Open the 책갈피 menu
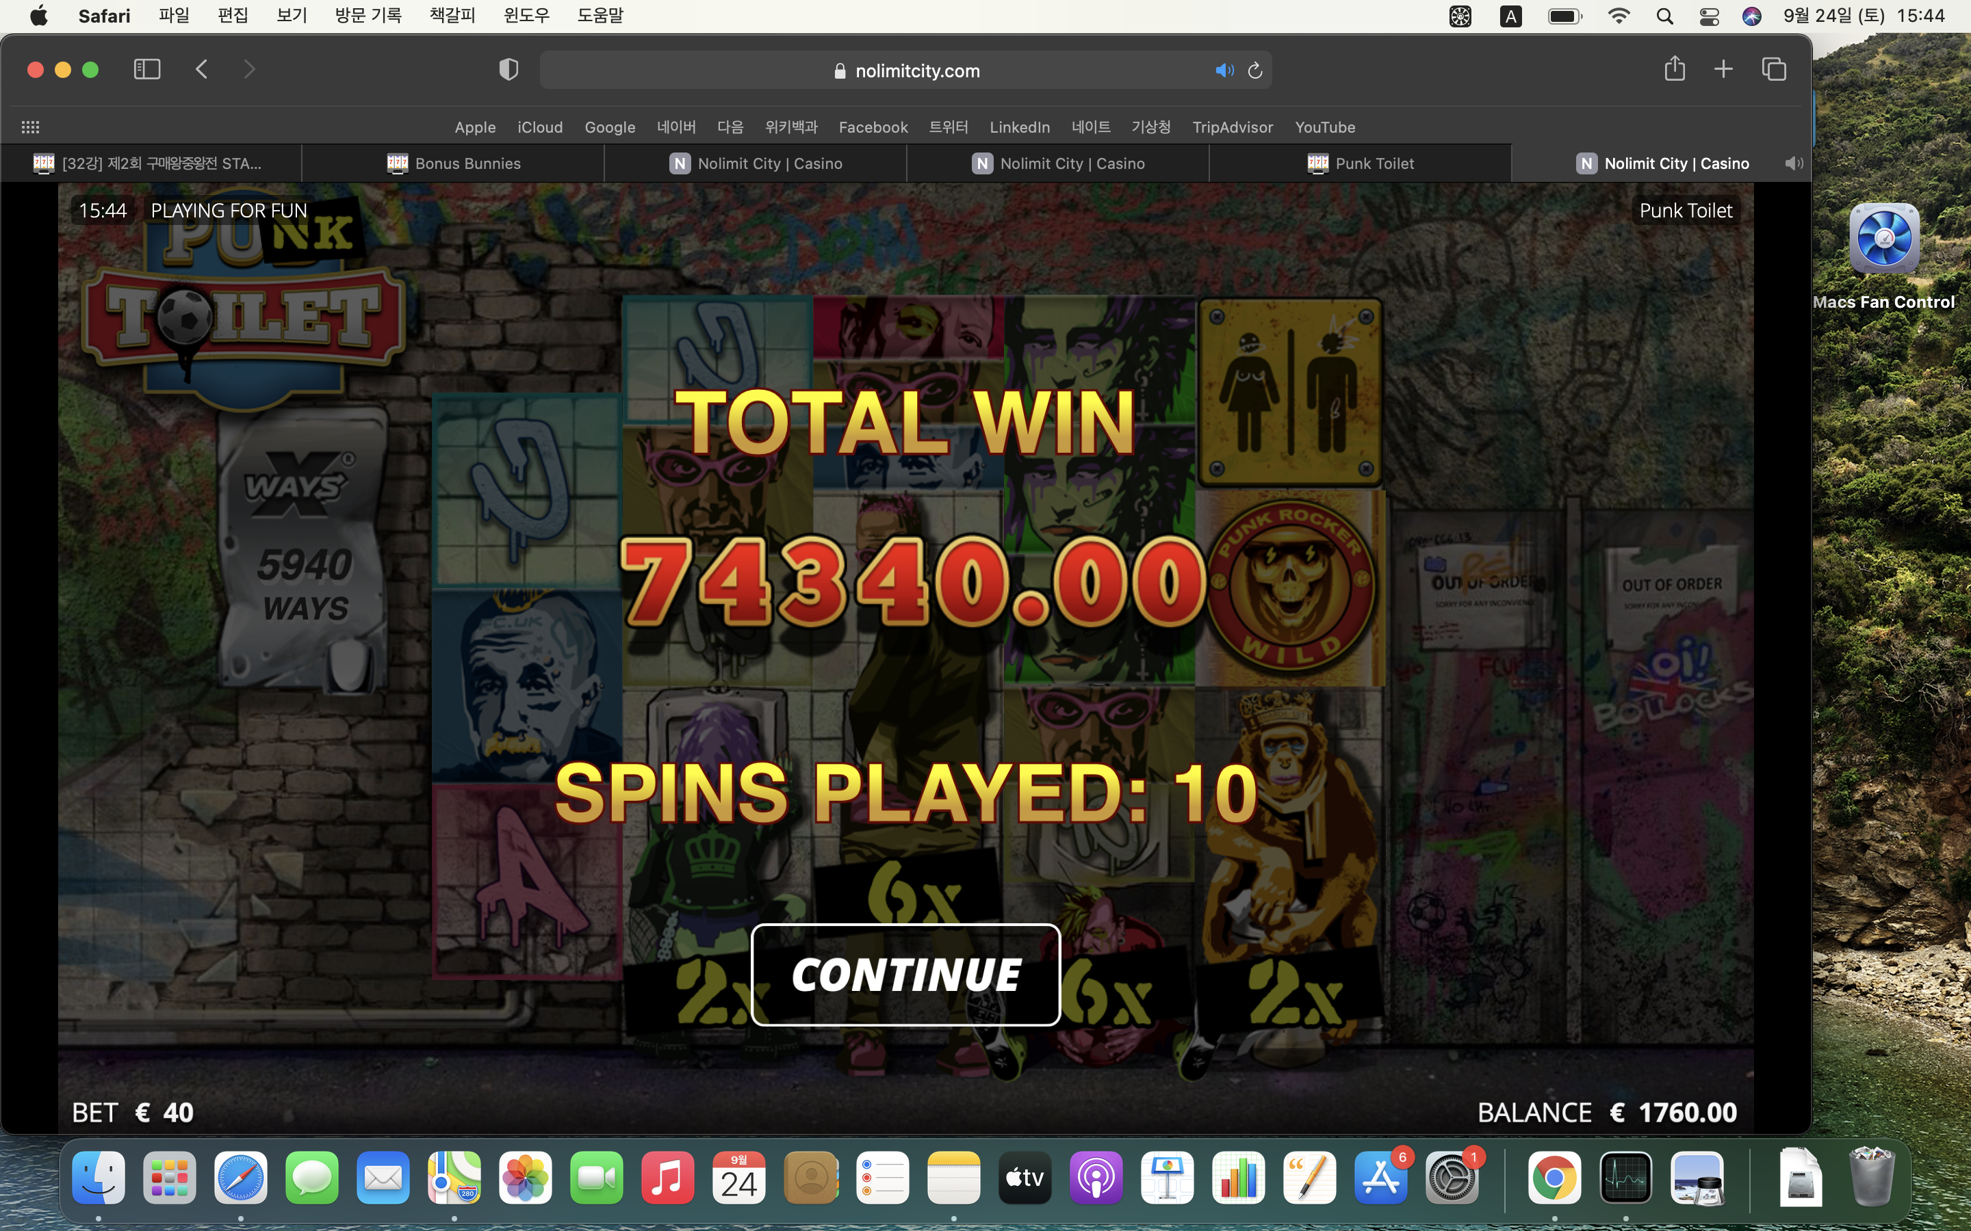Viewport: 1971px width, 1231px height. tap(452, 16)
